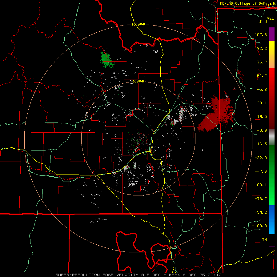Select the -47.6 legend value
277x277 pixels.
pyautogui.click(x=261, y=171)
